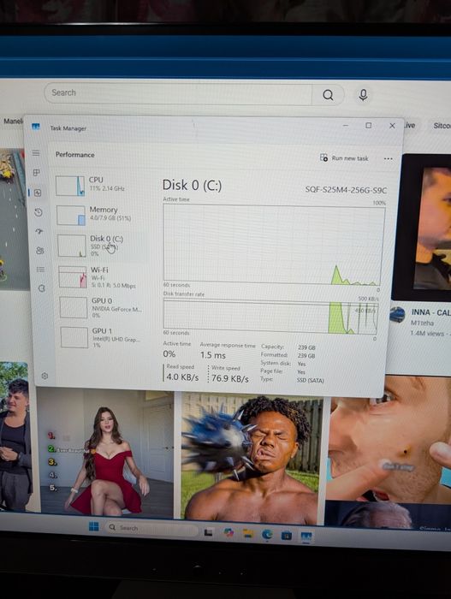
Task: Click SQF-S25M4-256G-S9C disk model text
Action: coord(346,190)
